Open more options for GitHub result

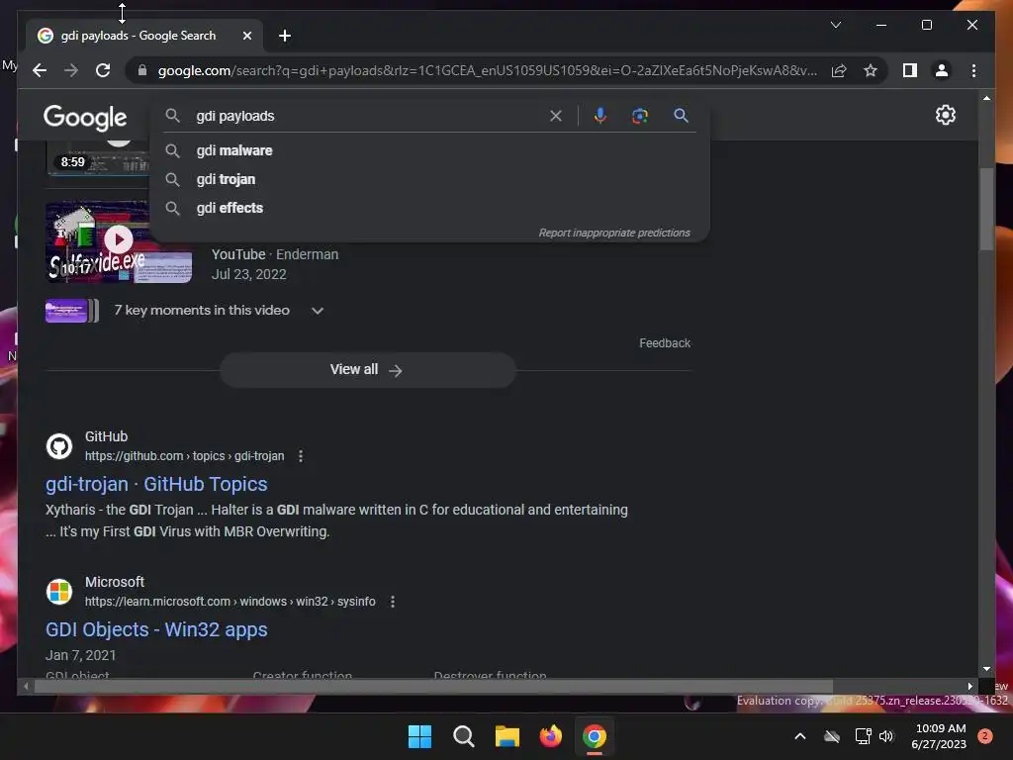coord(301,456)
